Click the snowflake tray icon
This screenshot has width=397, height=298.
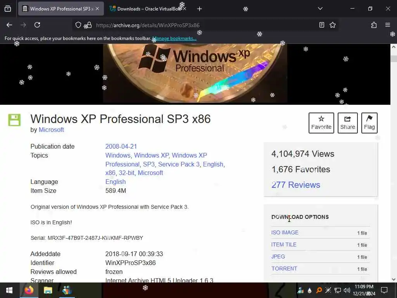(x=328, y=290)
